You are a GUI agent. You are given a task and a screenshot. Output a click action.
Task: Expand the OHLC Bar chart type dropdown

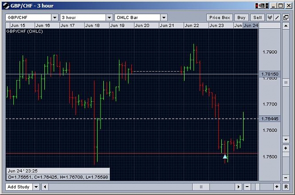(x=164, y=17)
